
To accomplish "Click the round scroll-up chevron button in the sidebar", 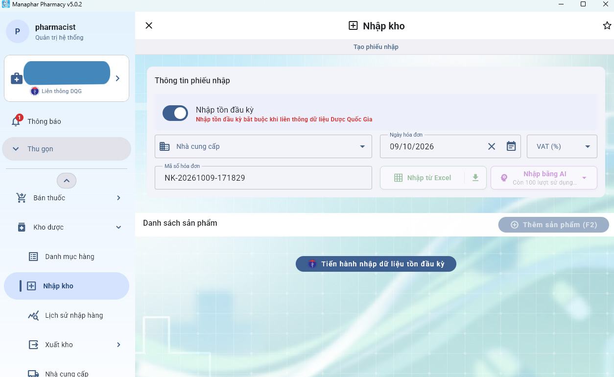I will coord(67,181).
